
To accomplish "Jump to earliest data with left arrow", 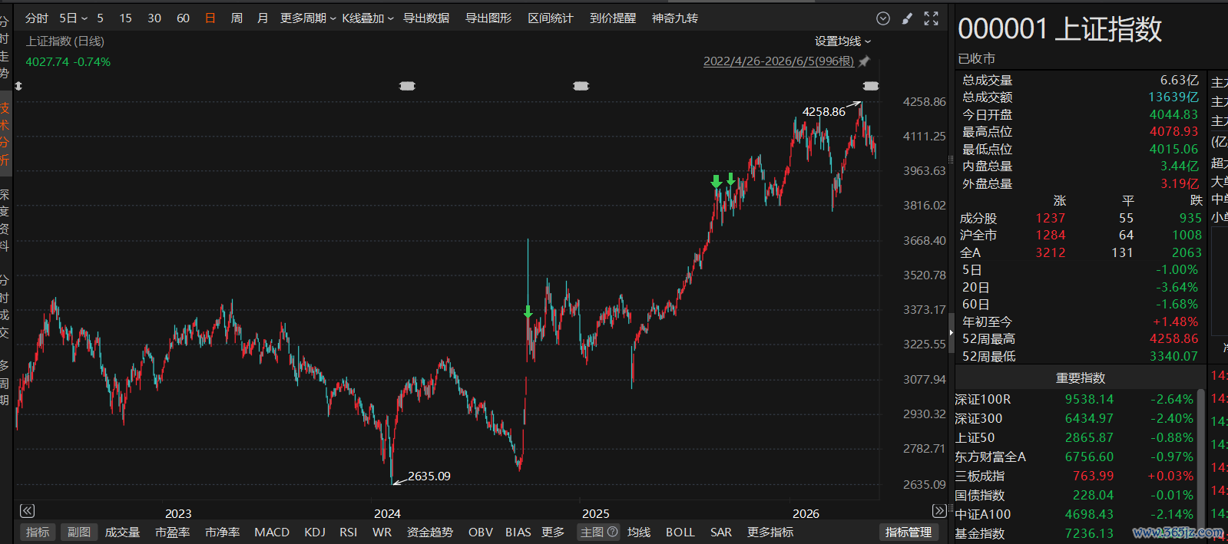I will click(x=27, y=511).
